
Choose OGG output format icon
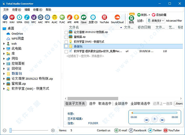[27, 19]
